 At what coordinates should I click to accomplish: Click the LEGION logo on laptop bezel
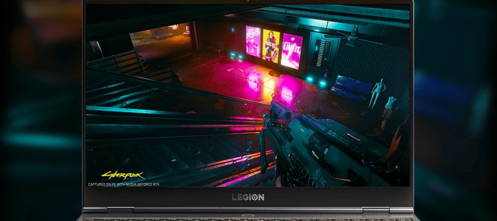248,197
